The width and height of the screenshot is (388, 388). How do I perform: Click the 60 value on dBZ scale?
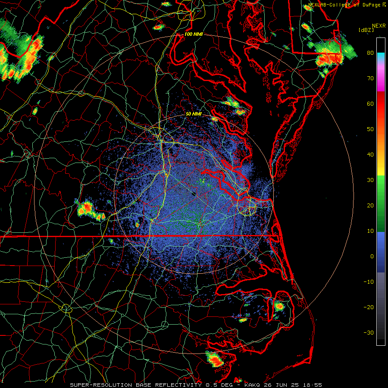(370, 103)
